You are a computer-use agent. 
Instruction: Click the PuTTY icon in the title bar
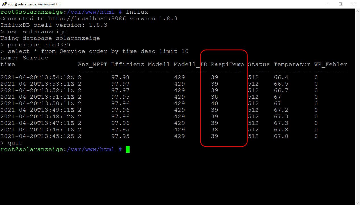point(4,4)
